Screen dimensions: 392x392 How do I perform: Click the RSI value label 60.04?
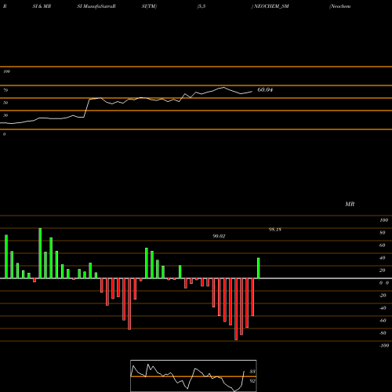point(265,89)
